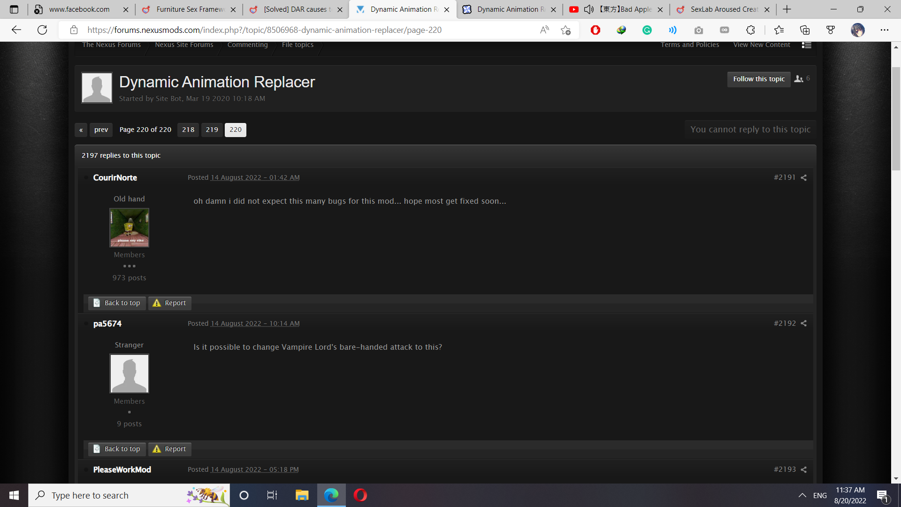Open a new browser tab
Viewport: 901px width, 507px height.
pos(787,9)
